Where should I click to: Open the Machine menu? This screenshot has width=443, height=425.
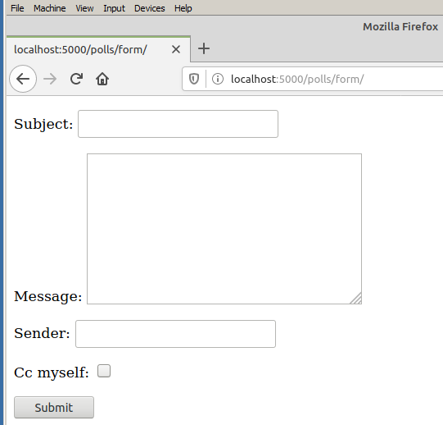[50, 8]
